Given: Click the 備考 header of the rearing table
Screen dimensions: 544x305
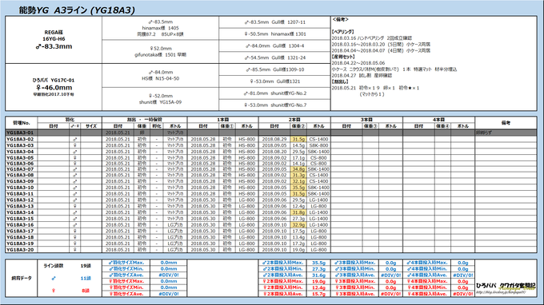Looking at the screenshot, I should (506, 123).
